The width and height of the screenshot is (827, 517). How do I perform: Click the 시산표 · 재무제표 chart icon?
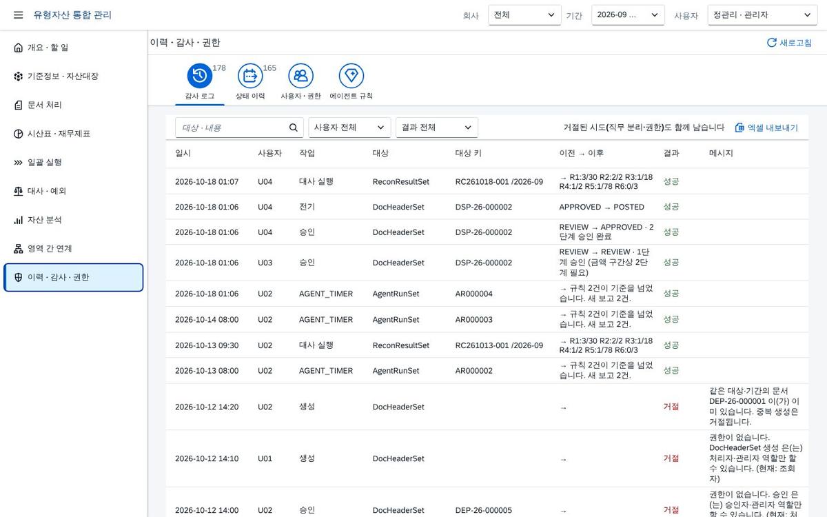pos(19,134)
